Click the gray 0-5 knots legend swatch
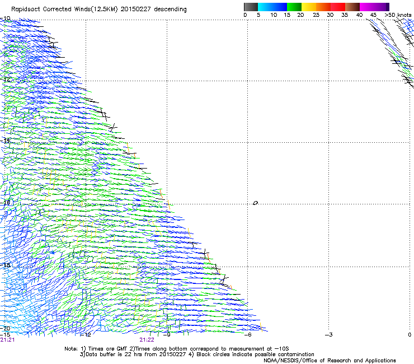Screen dimensions: 414x364 click(251, 7)
